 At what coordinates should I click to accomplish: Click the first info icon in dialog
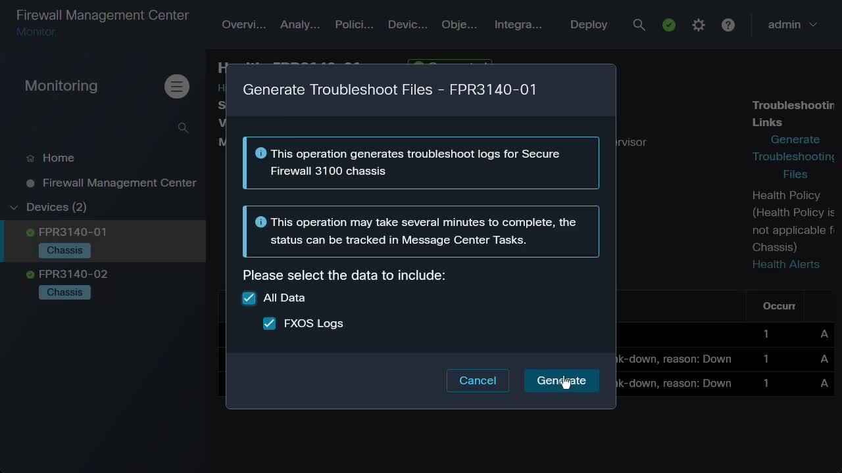tap(260, 153)
